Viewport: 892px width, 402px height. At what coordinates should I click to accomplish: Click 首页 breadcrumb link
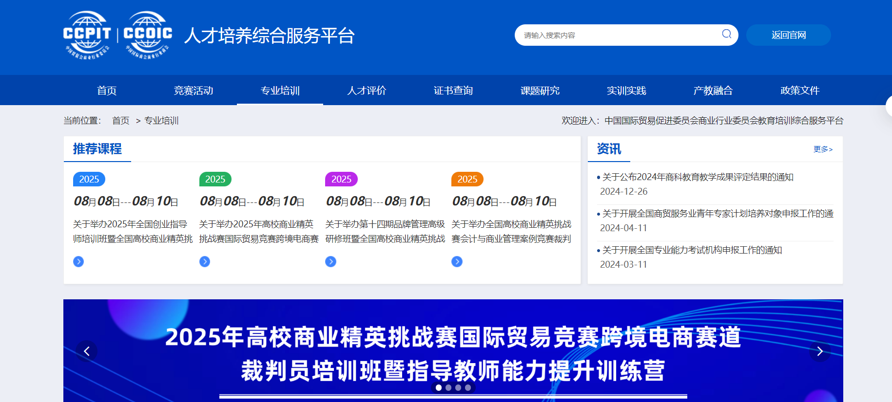[x=121, y=121]
